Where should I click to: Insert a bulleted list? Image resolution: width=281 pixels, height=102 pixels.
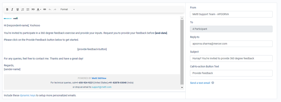[28, 10]
